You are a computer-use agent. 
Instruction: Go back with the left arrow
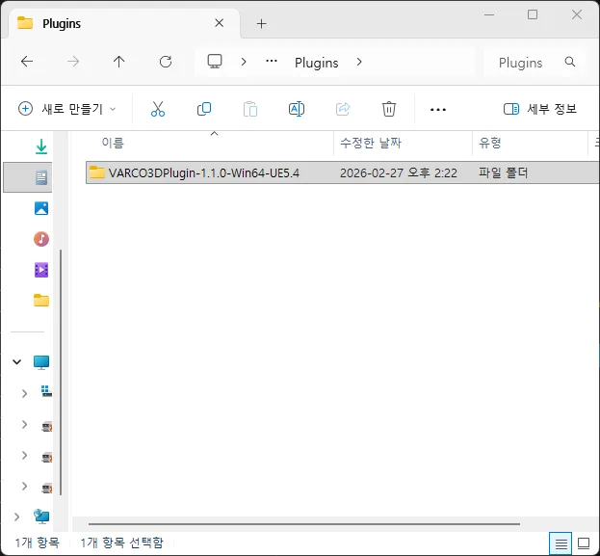coord(27,62)
